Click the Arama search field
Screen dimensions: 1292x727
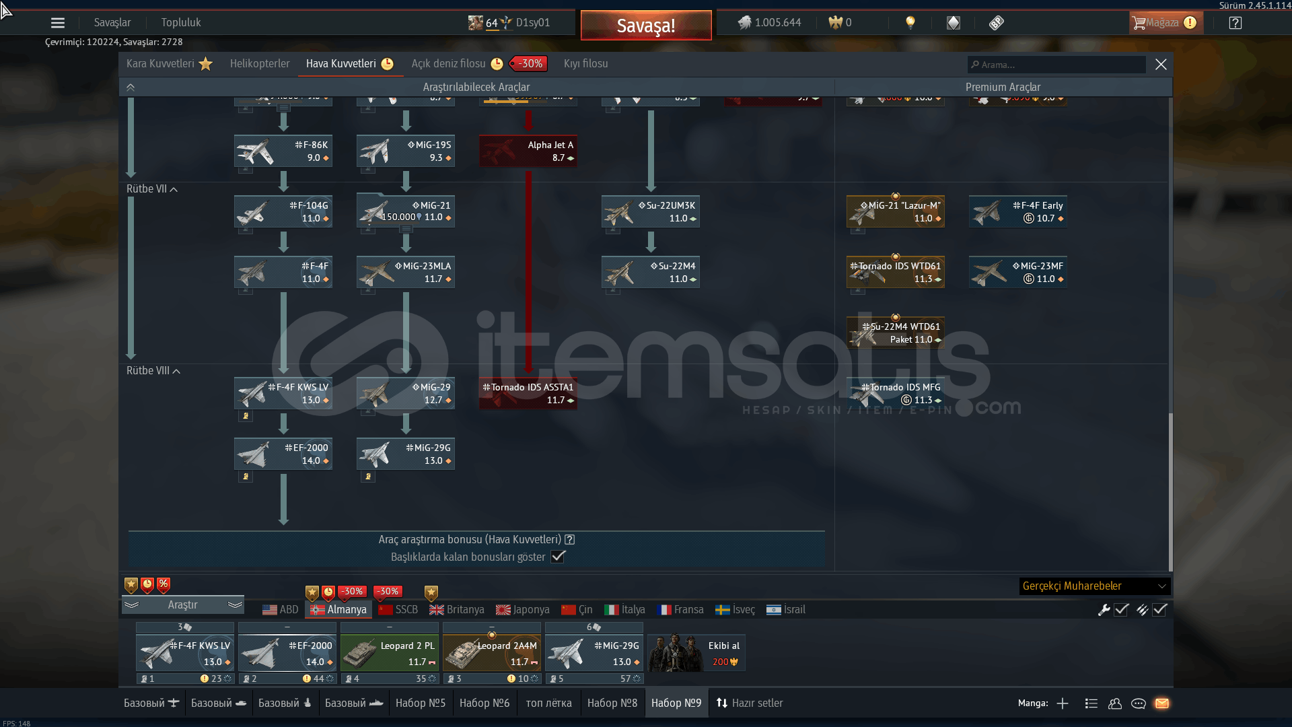coord(1056,65)
